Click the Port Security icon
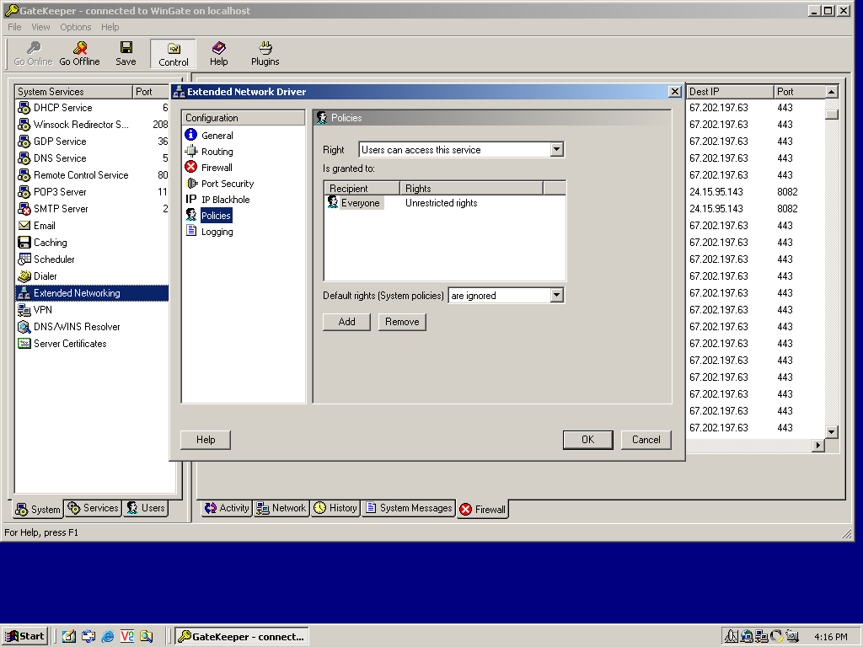 click(191, 183)
